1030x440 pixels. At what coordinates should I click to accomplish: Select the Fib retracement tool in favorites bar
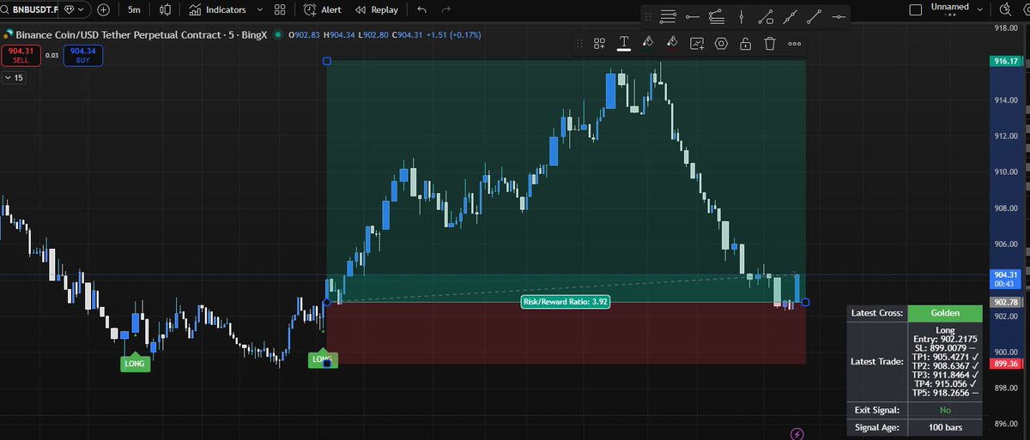pos(717,16)
